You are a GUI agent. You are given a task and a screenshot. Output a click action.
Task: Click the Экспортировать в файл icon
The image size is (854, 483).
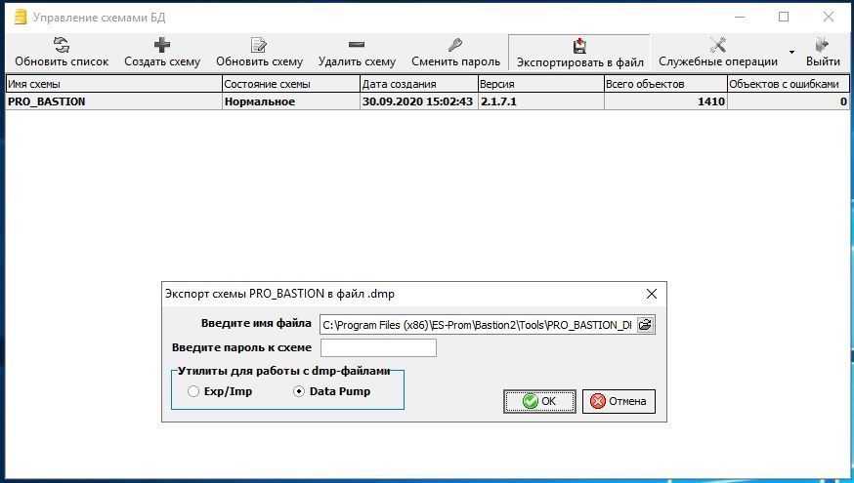coord(579,45)
